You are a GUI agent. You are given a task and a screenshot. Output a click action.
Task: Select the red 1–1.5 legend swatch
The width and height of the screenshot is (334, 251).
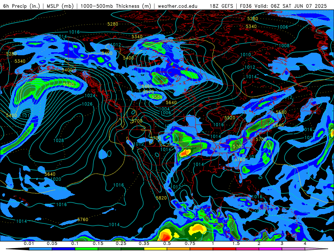(x=225, y=249)
